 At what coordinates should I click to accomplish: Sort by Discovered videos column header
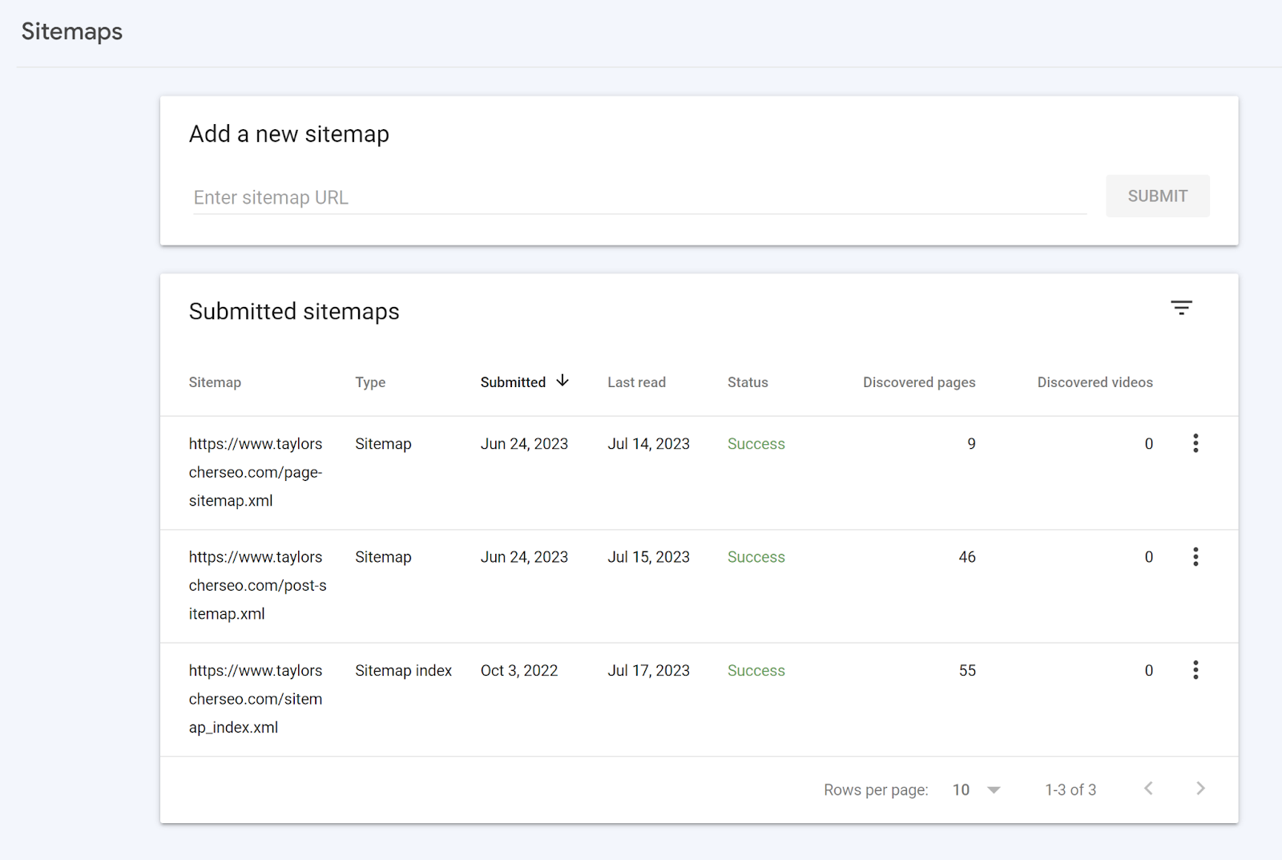coord(1095,382)
